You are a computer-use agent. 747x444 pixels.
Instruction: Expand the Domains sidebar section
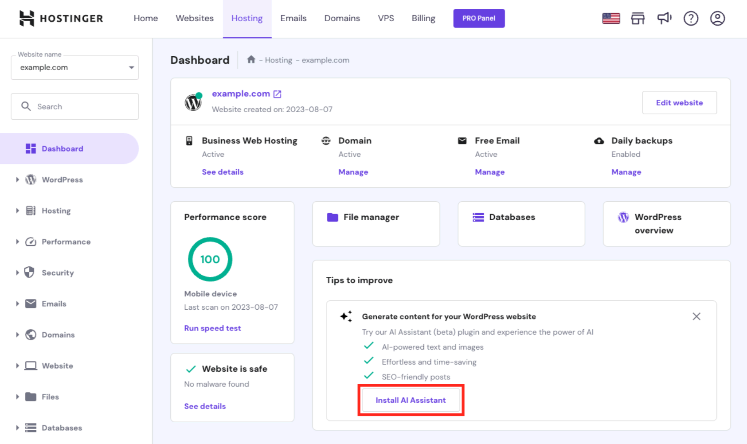pos(58,335)
